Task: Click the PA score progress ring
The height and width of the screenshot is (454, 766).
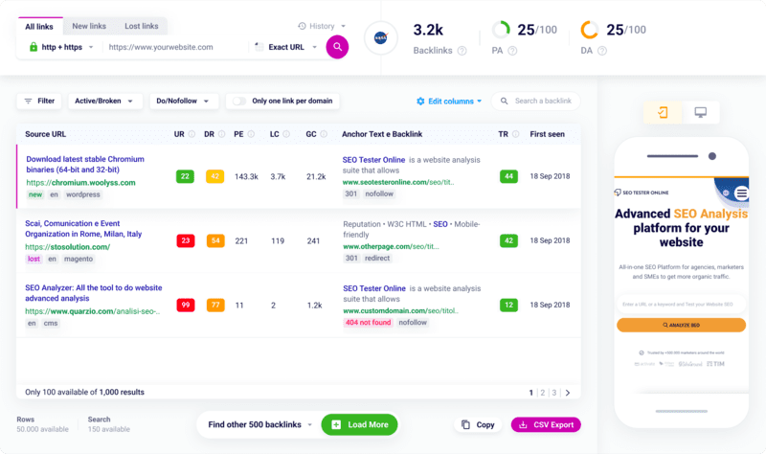Action: 501,30
